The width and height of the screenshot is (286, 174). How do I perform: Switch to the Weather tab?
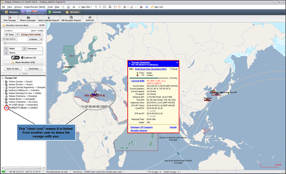tap(73, 12)
